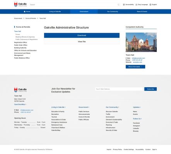The height and width of the screenshot is (154, 171).
Task: Open the Imprint link in the bottom bar
Action: click(x=109, y=149)
